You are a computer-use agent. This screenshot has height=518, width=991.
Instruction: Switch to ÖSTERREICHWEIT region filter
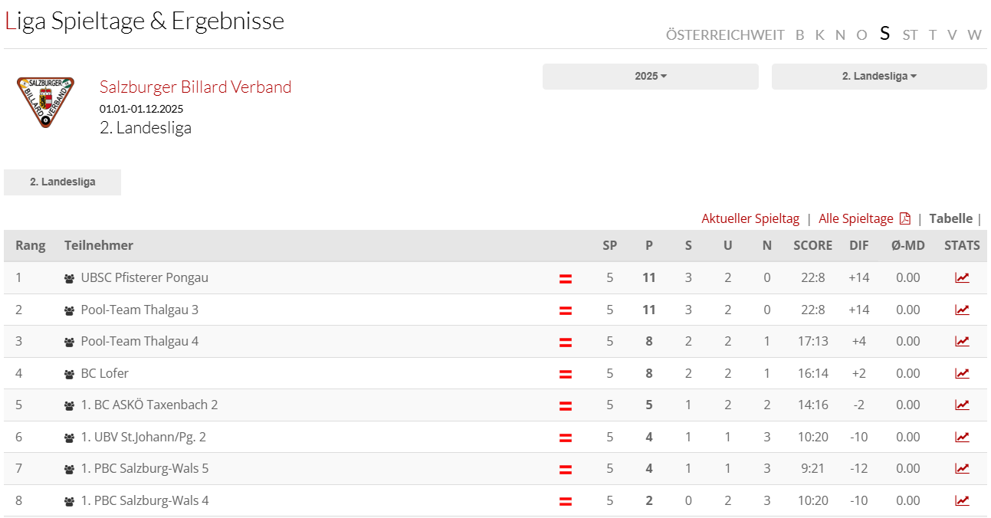point(725,35)
